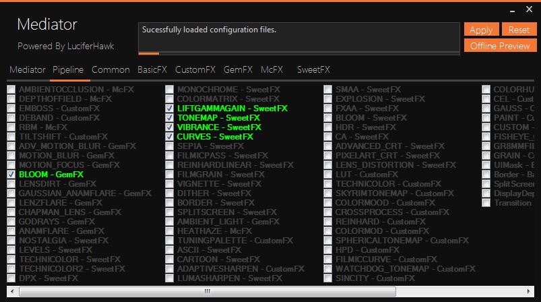The width and height of the screenshot is (541, 302).
Task: Tick the CARTOON - SweetFX checkbox
Action: pyautogui.click(x=169, y=260)
